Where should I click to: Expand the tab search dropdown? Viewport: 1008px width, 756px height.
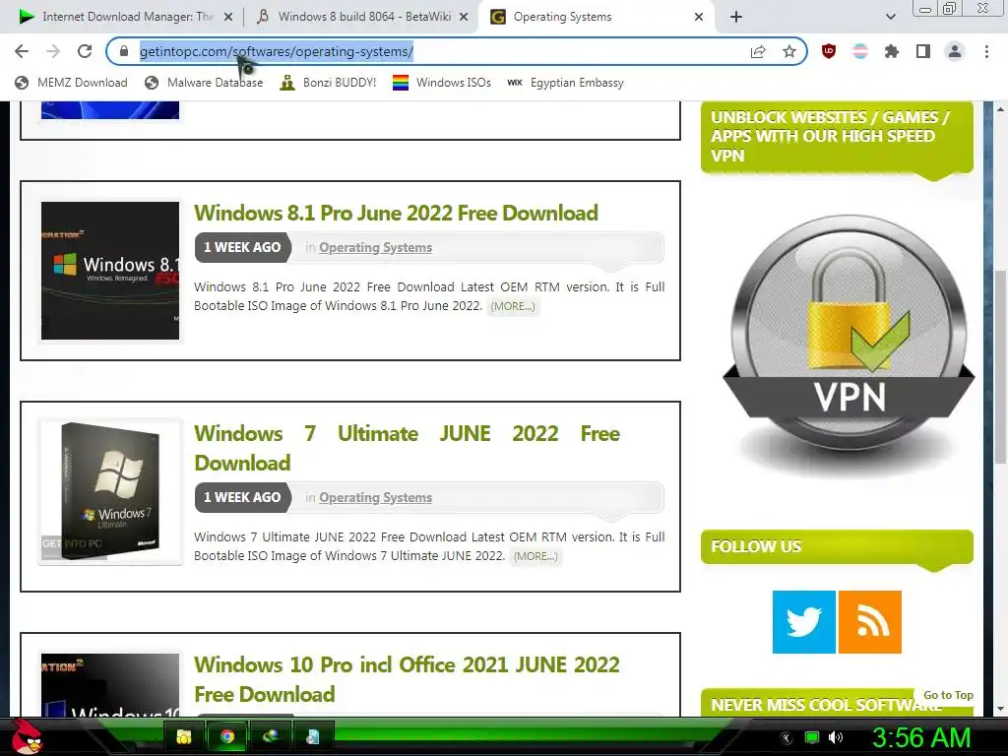pyautogui.click(x=890, y=17)
